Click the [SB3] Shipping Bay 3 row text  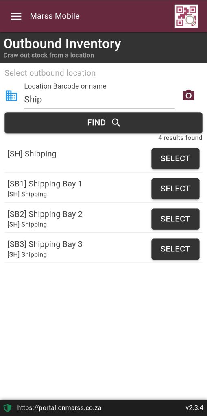click(x=45, y=244)
